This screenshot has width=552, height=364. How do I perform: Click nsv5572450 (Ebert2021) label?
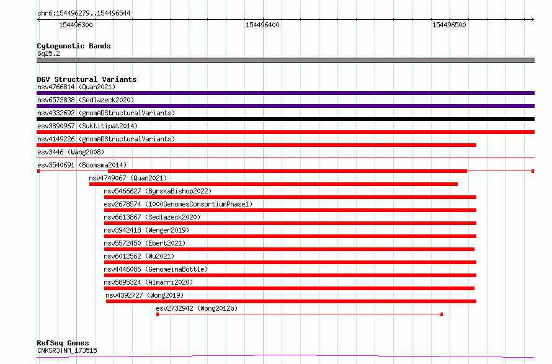(x=145, y=243)
